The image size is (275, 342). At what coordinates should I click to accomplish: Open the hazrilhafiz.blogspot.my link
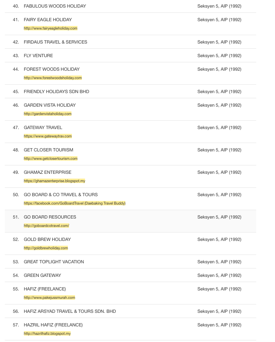click(x=47, y=334)
